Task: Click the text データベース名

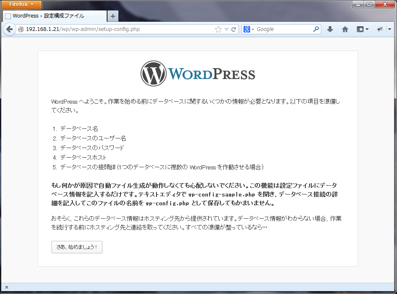Action: click(79, 129)
